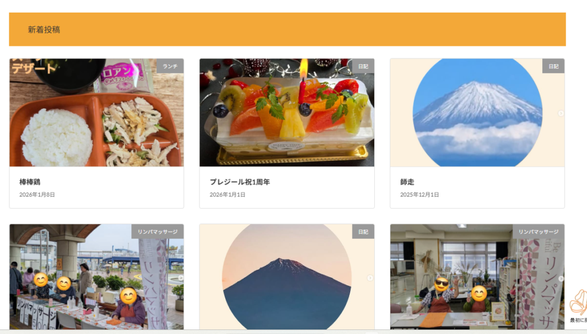Open the sunset Mount Fuji circle image
This screenshot has height=334, width=587.
click(287, 277)
